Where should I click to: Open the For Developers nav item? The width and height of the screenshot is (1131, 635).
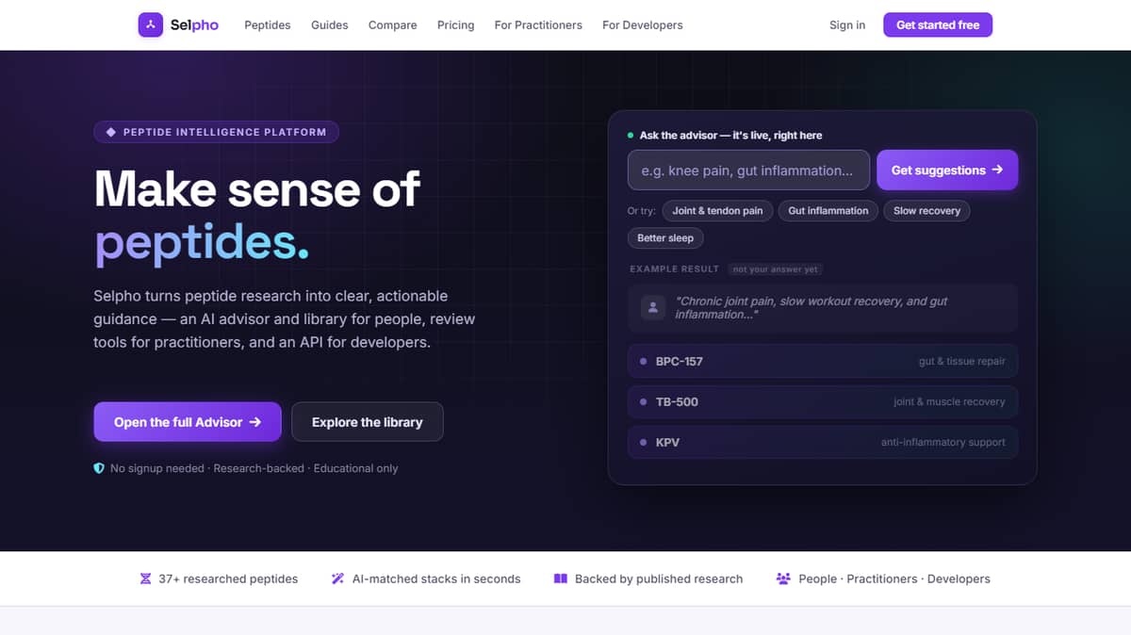643,25
